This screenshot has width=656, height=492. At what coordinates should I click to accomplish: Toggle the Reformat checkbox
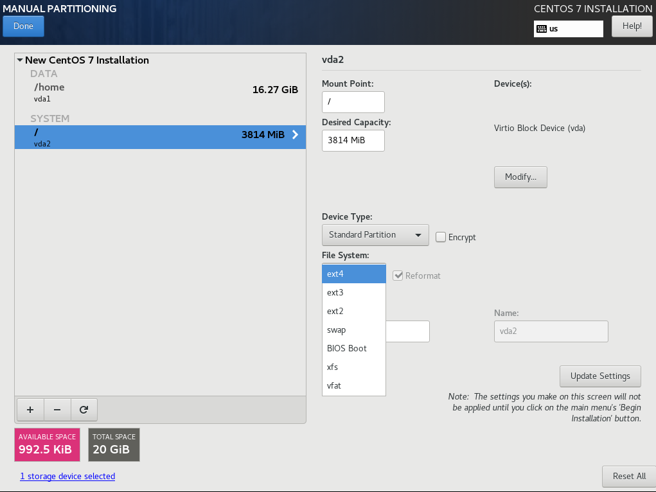coord(398,276)
